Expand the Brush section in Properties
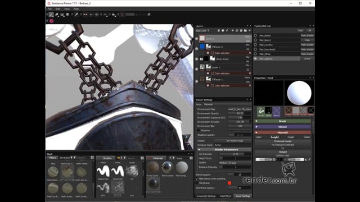This screenshot has width=360, height=202. pyautogui.click(x=282, y=121)
